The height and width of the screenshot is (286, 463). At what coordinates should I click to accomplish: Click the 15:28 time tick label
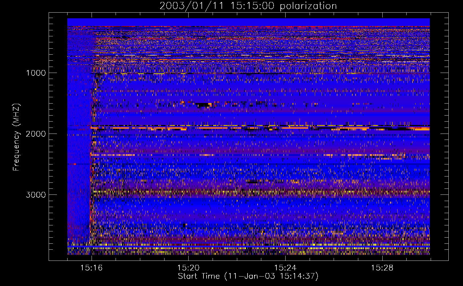pyautogui.click(x=382, y=268)
